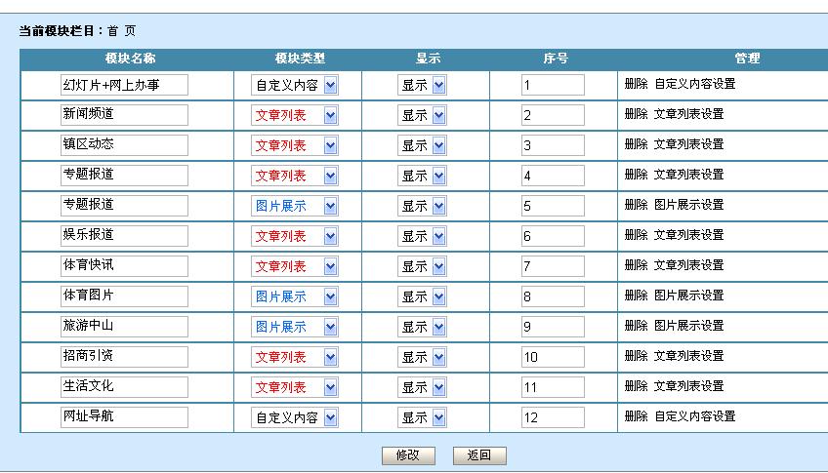Click 删除 link for 幻灯片+网上办事 row
828x473 pixels.
(x=636, y=84)
